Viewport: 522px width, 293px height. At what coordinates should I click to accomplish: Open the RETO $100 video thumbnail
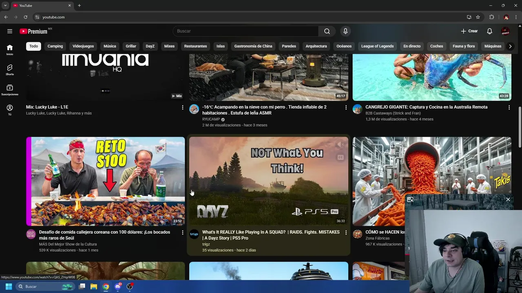105,181
